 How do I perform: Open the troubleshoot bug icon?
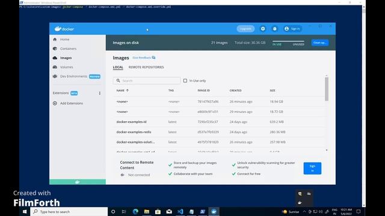[x=275, y=29]
